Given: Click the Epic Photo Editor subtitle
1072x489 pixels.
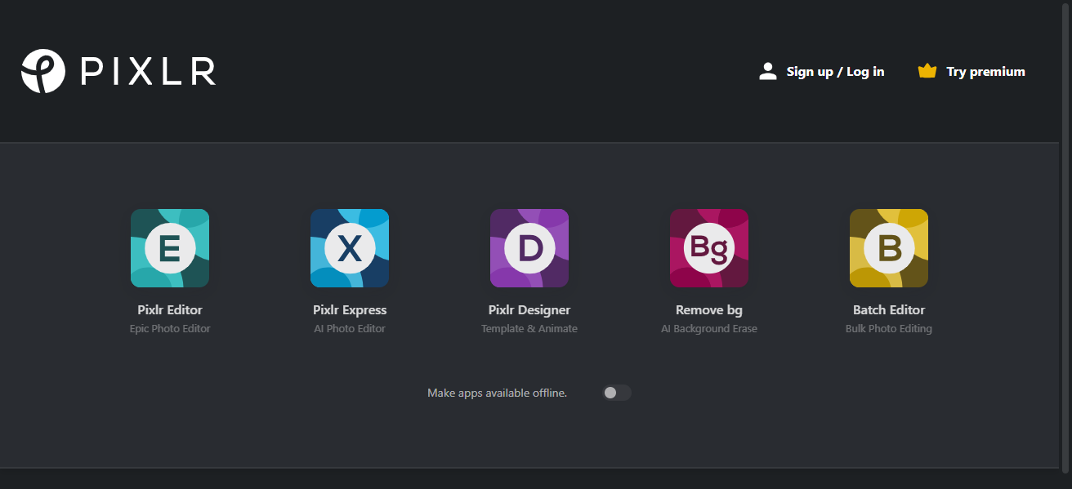Looking at the screenshot, I should click(x=170, y=329).
